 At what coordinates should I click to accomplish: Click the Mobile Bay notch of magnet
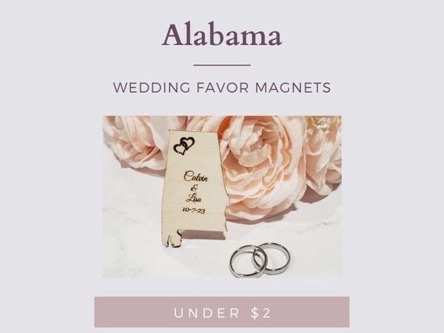tap(173, 240)
